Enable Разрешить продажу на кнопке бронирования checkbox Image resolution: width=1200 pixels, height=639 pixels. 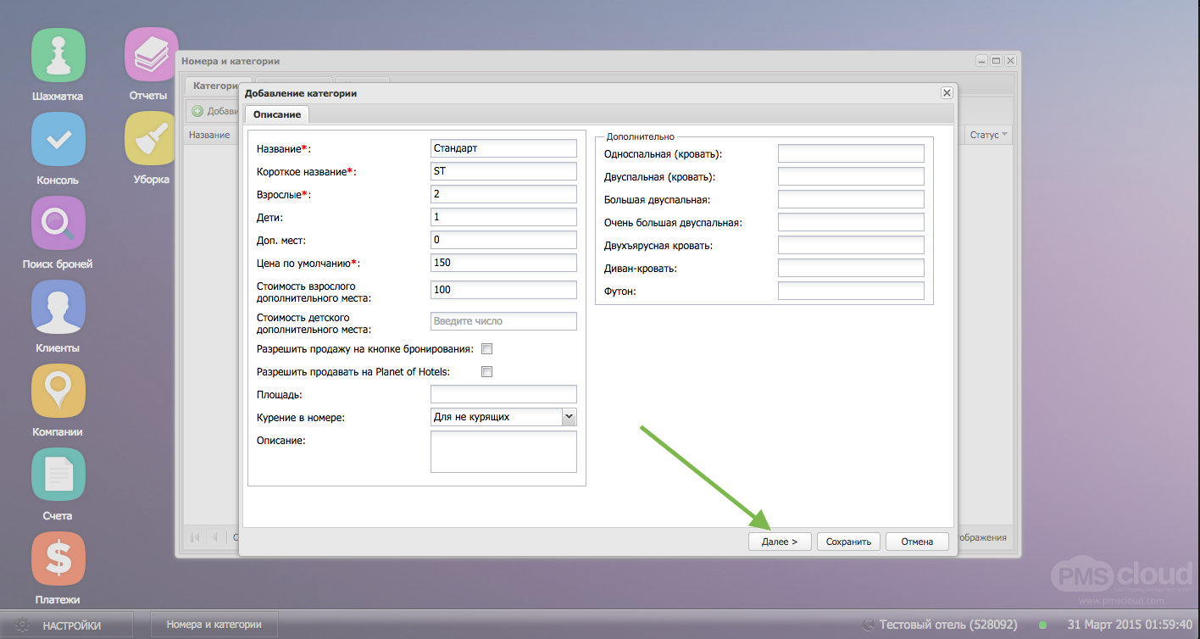point(486,349)
